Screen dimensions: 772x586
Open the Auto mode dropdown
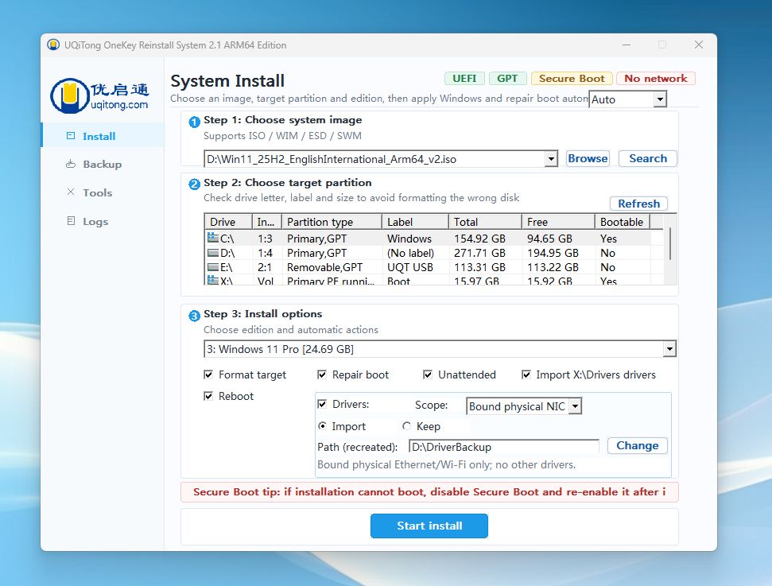coord(660,99)
